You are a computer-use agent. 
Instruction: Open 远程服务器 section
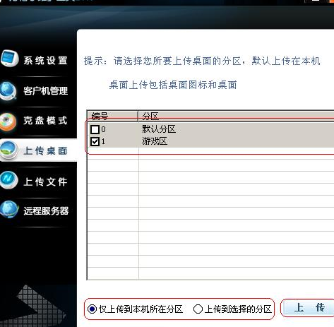pyautogui.click(x=46, y=210)
